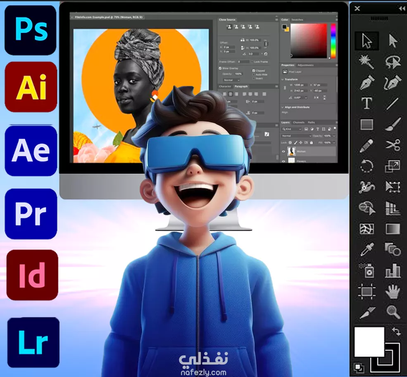Select the Blend tool
This screenshot has height=377, width=407.
point(393,250)
